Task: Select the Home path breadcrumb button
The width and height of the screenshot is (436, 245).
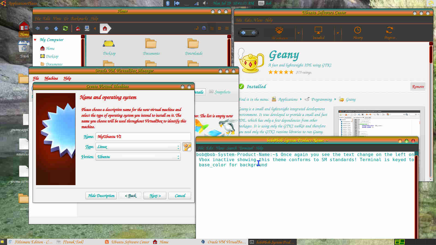Action: pos(105,28)
